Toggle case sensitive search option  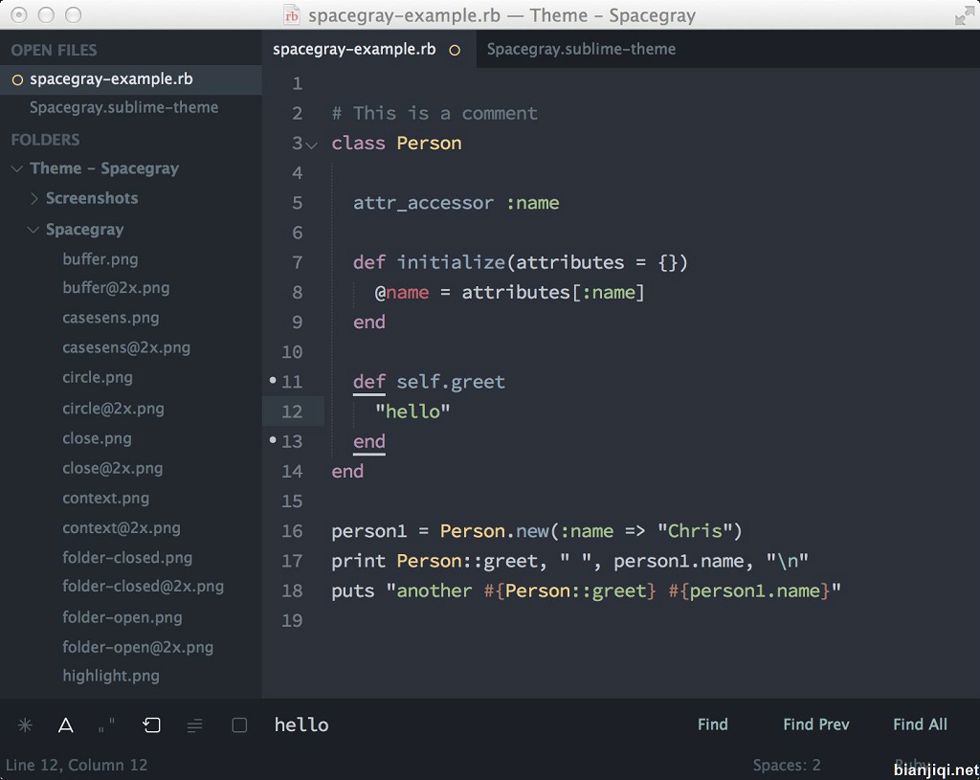(66, 725)
